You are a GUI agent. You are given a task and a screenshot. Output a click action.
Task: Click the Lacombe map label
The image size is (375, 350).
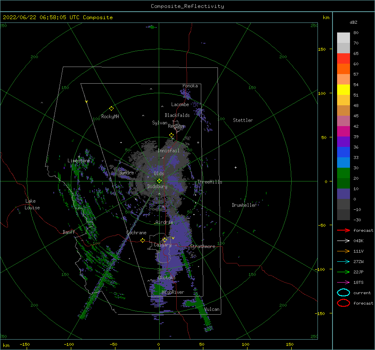coord(180,104)
